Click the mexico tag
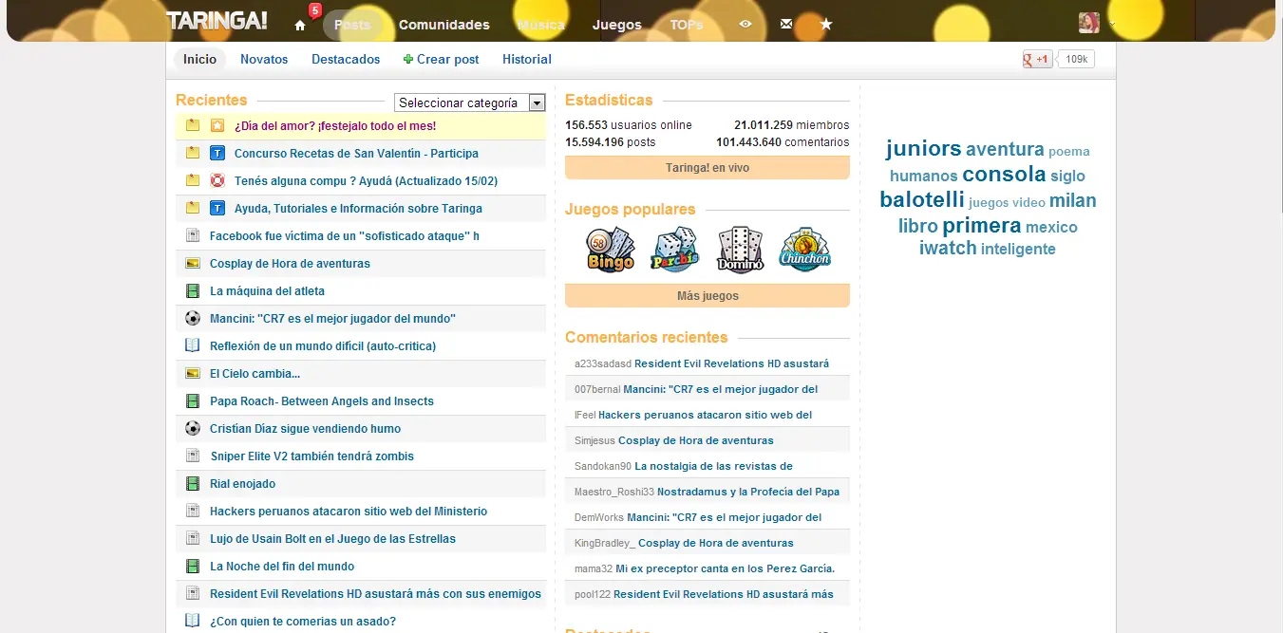The image size is (1283, 633). [1051, 227]
